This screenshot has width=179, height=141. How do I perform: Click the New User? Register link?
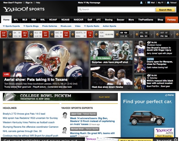[13, 3]
